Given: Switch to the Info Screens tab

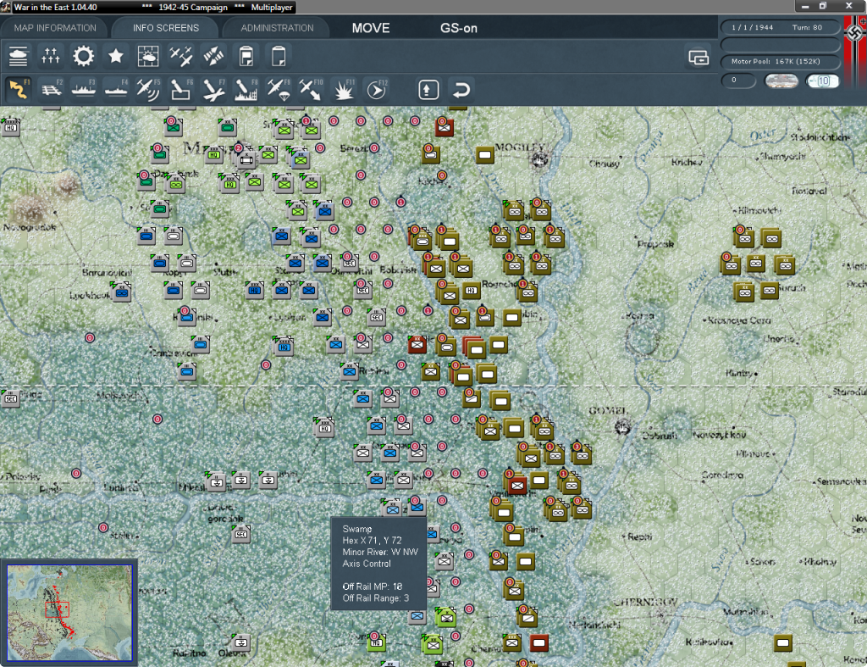Looking at the screenshot, I should [x=165, y=28].
